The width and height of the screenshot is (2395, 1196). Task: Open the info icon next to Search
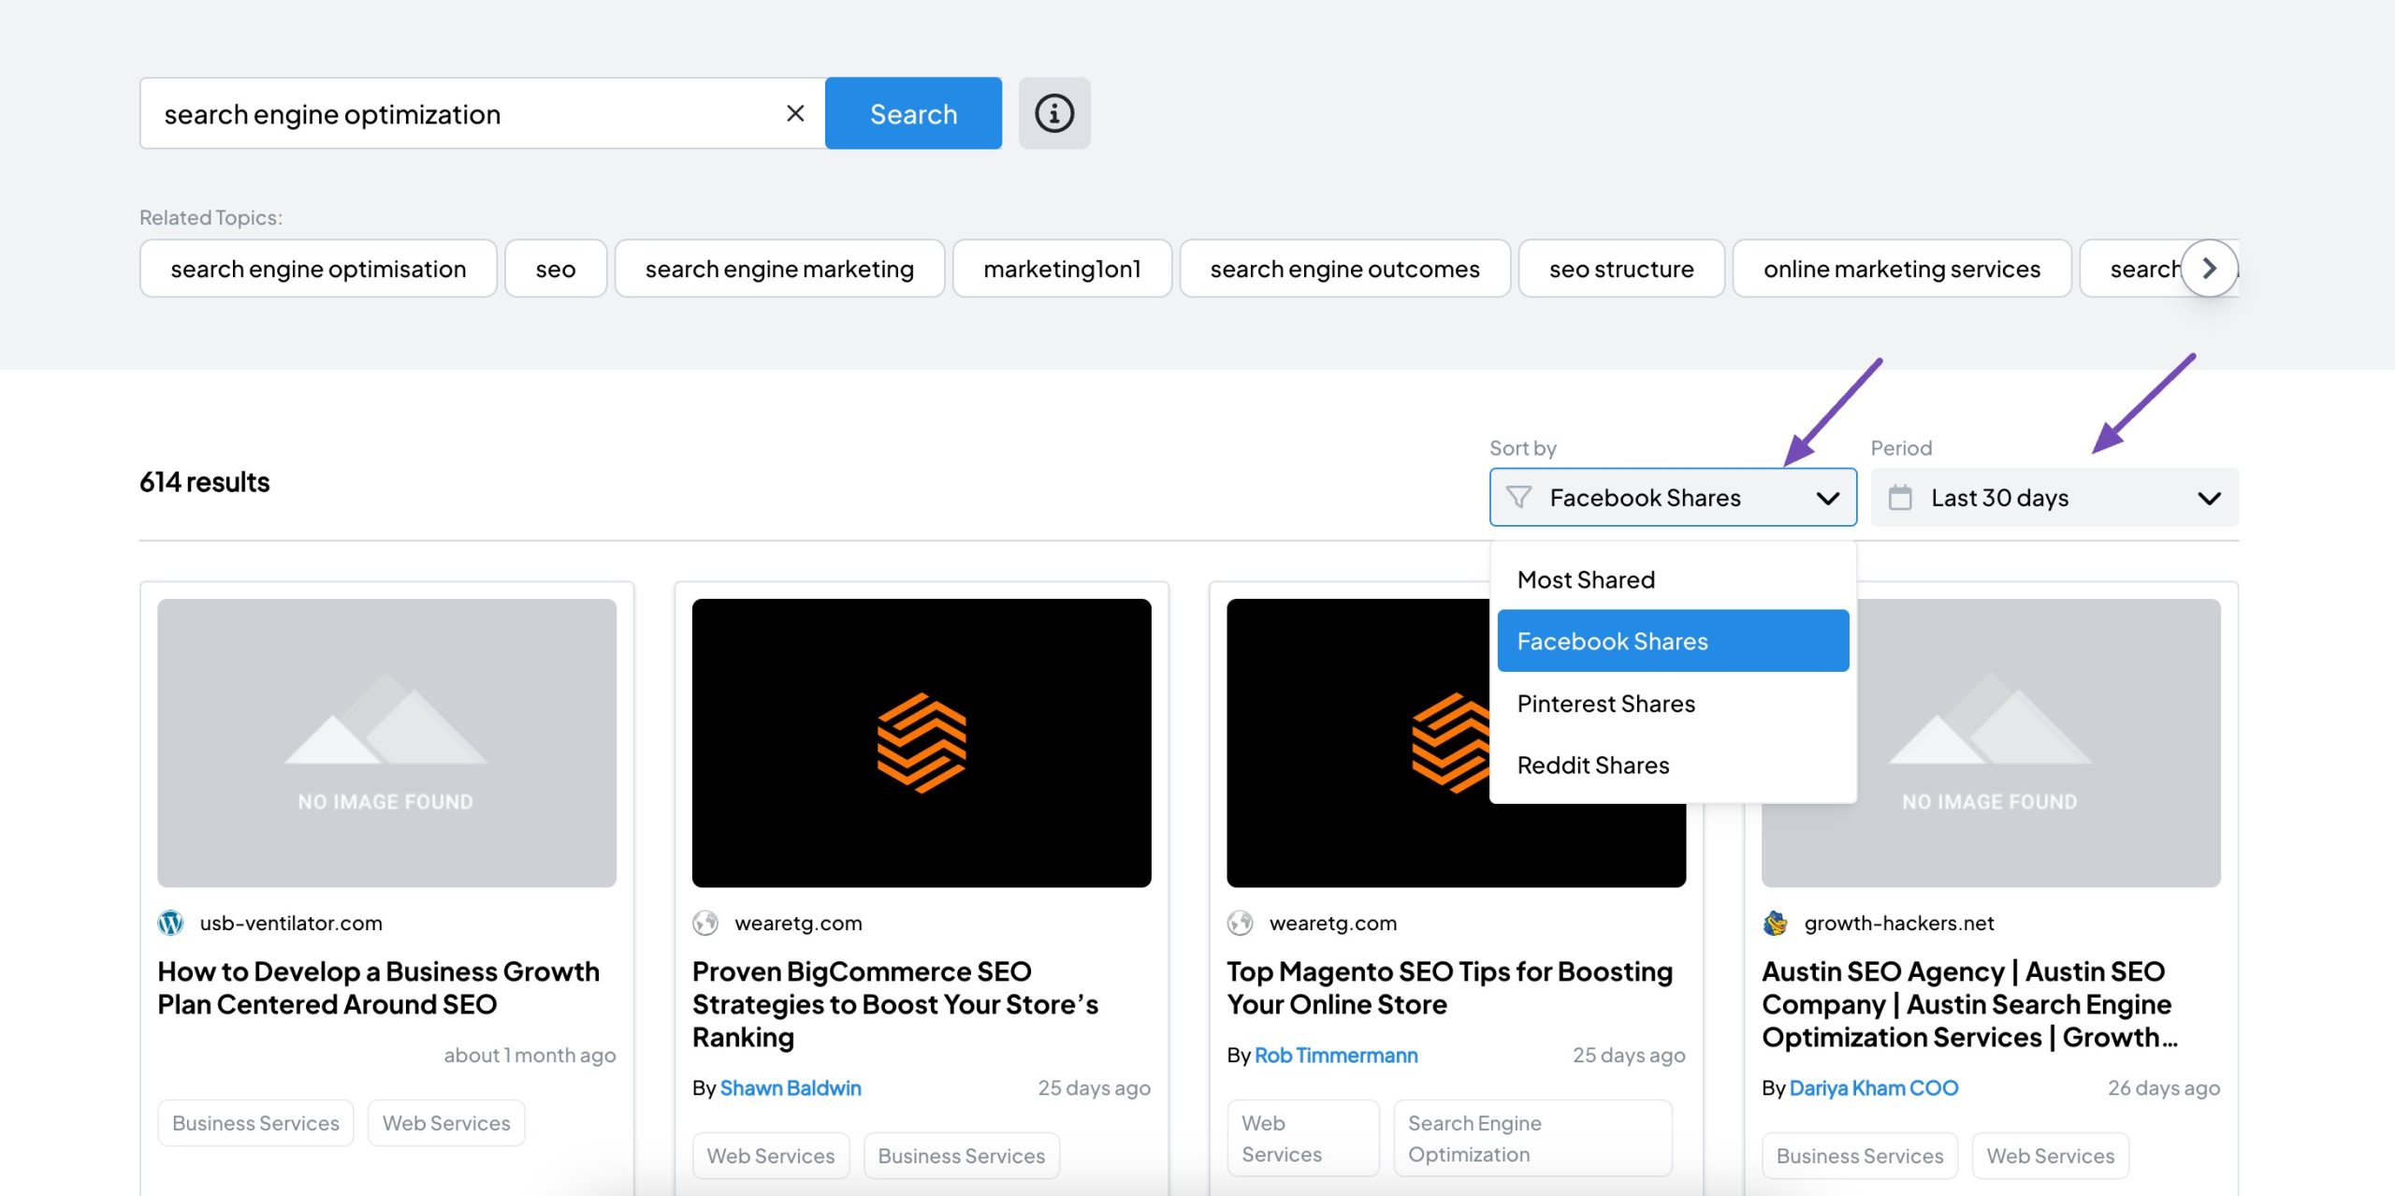coord(1054,113)
